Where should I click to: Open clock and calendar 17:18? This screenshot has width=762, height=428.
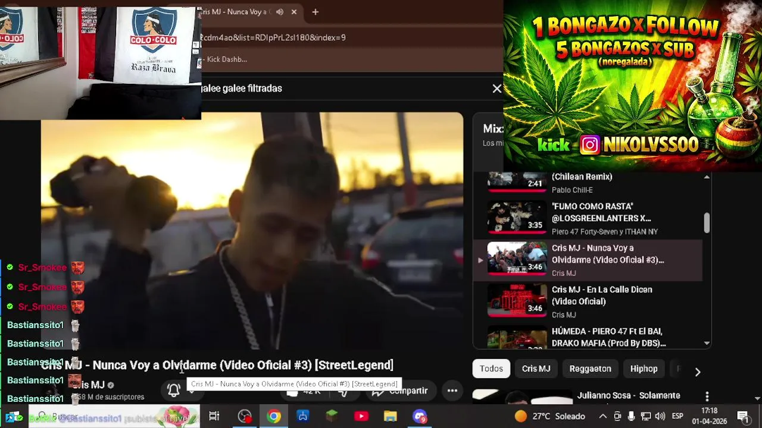710,416
